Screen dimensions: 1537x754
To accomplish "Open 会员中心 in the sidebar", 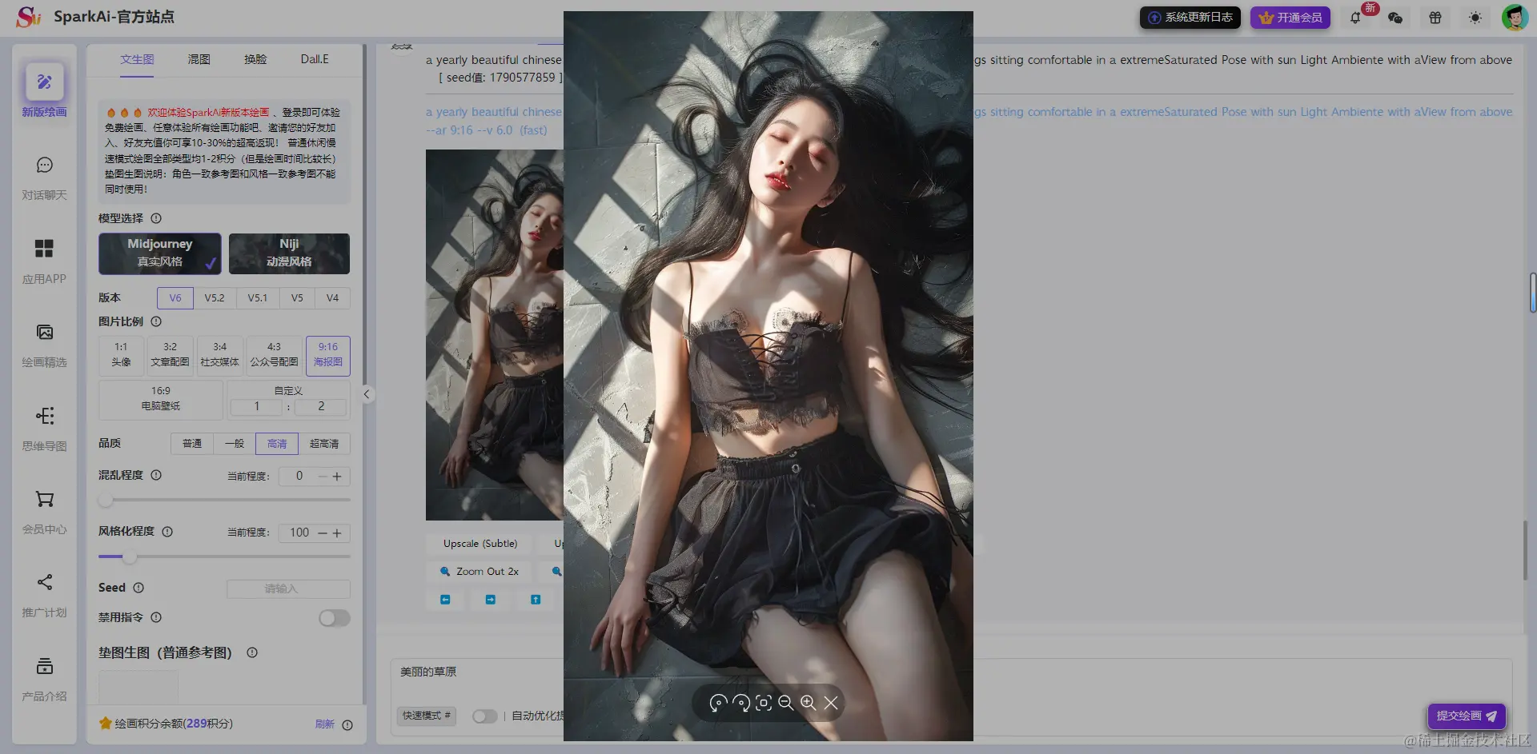I will click(44, 512).
